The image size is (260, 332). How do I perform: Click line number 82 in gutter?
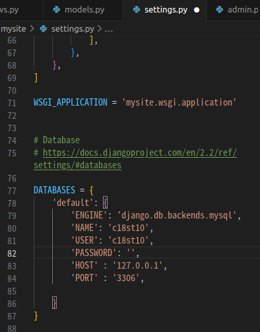coord(12,253)
